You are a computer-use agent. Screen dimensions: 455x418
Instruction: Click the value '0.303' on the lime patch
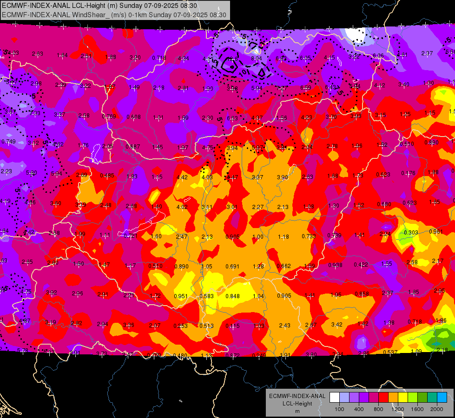pyautogui.click(x=411, y=232)
